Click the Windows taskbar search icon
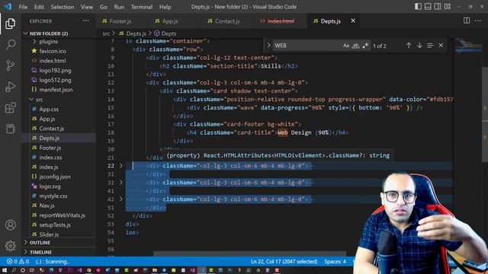 click(x=14, y=270)
